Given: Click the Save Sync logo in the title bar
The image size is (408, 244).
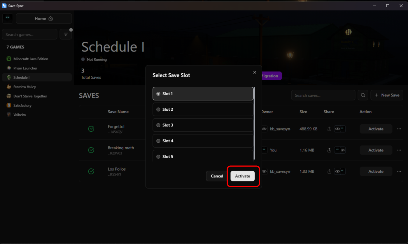Looking at the screenshot, I should 4,6.
